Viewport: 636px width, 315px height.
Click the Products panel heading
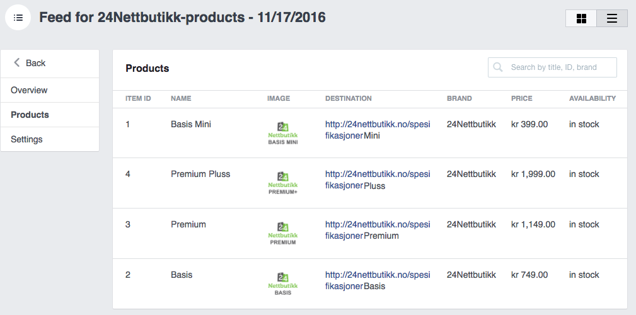[147, 68]
